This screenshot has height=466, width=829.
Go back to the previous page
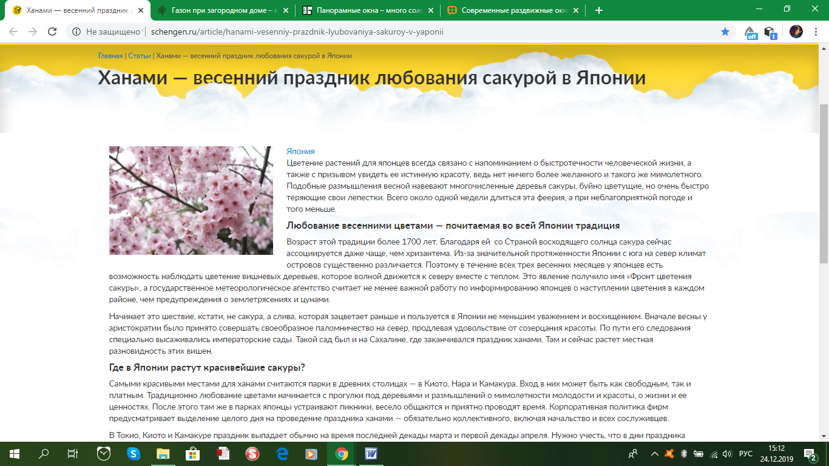pos(13,32)
